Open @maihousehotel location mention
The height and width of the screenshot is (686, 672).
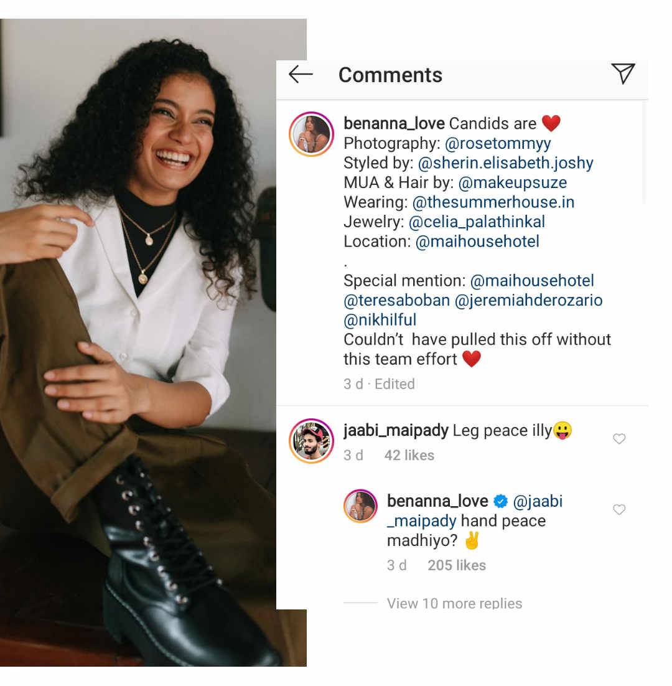coord(477,242)
